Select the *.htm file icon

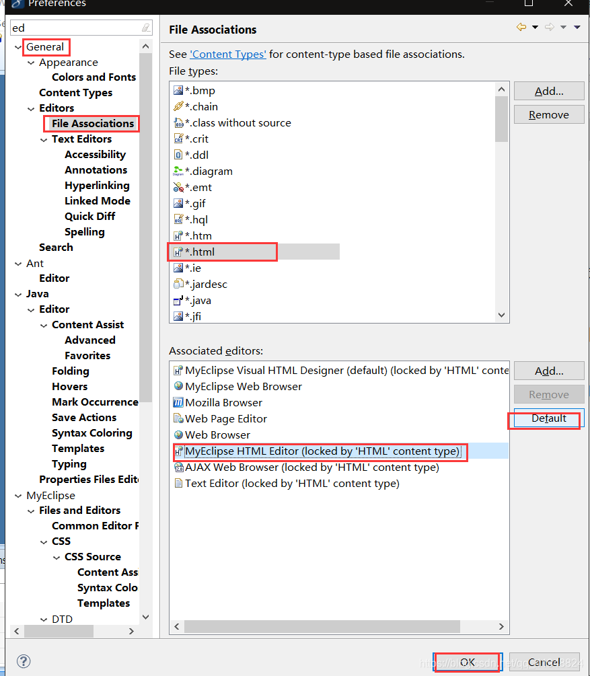click(178, 236)
